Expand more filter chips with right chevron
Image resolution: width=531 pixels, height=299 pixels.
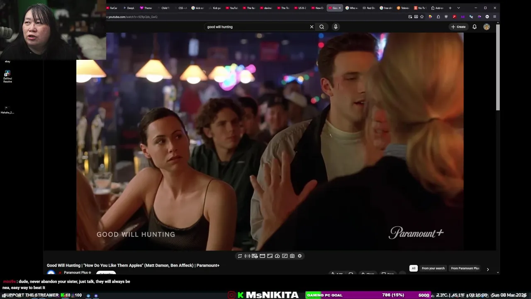[487, 270]
